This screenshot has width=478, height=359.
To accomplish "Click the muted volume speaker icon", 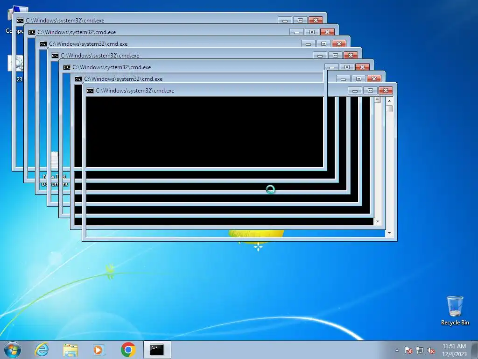I will click(431, 350).
